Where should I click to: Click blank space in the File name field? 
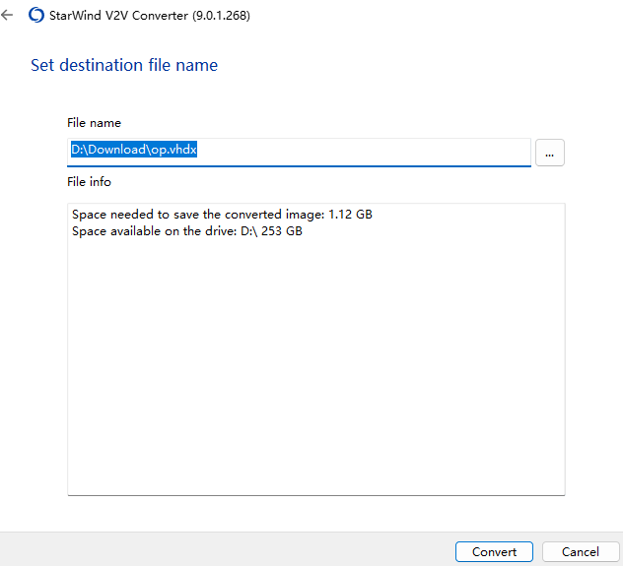pyautogui.click(x=375, y=152)
